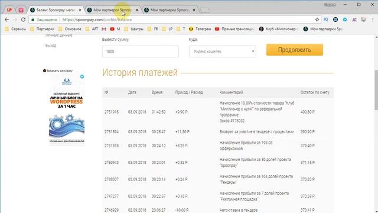
Task: Open the 'Телеграм' bookmark
Action: (x=200, y=29)
